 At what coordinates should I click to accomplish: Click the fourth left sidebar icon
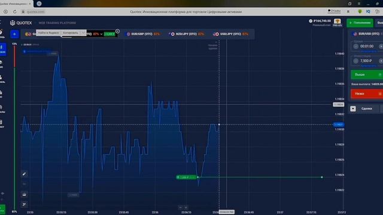(x=2, y=79)
